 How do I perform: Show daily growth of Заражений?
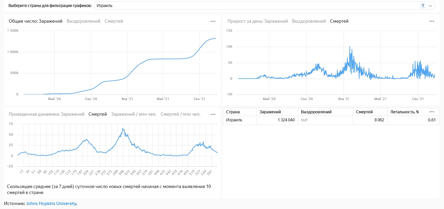tap(276, 21)
